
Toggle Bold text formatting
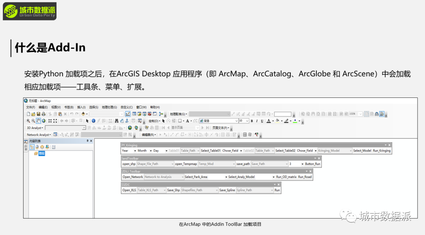tap(252, 121)
